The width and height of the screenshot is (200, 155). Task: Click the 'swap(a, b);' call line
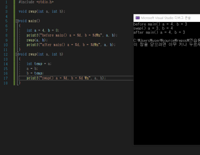coord(37,40)
